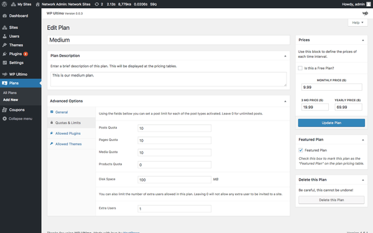Click the Extra Users field

click(174, 209)
